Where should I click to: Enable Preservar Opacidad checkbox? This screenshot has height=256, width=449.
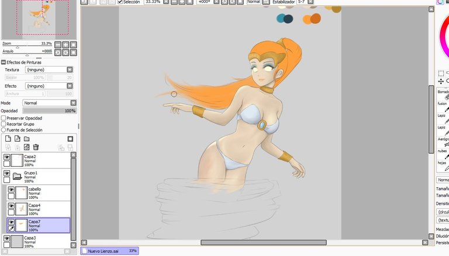[4, 118]
